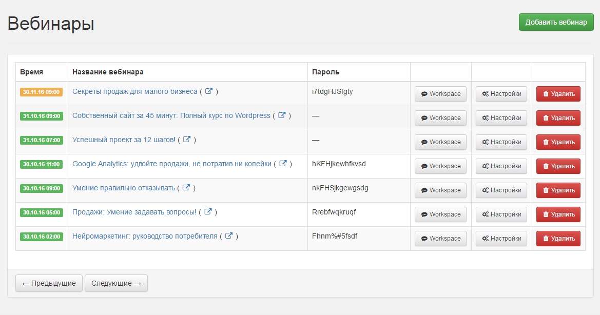Open Настройки for Wordpress course webinar
This screenshot has width=600, height=315.
pos(501,118)
